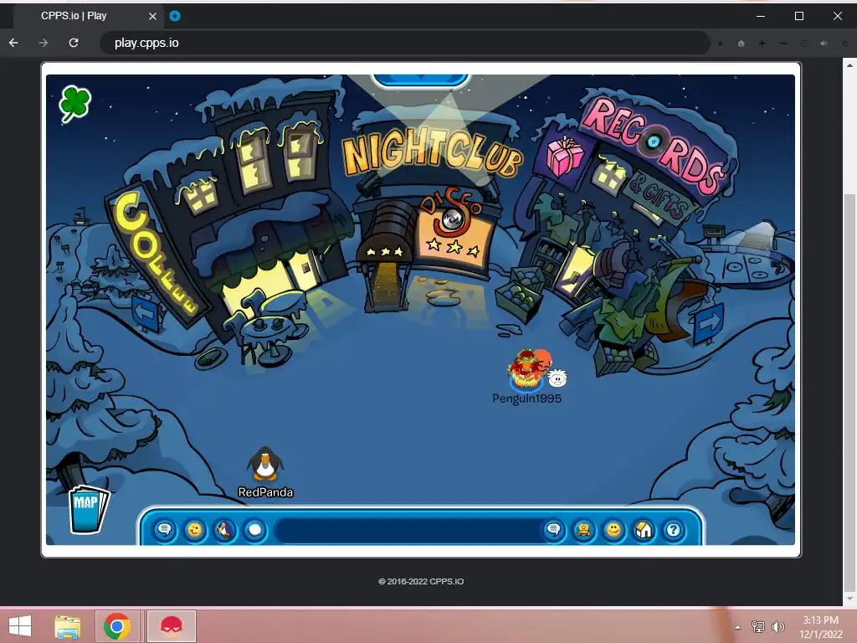Select the throw snowball button
This screenshot has height=643, width=857.
coord(254,530)
